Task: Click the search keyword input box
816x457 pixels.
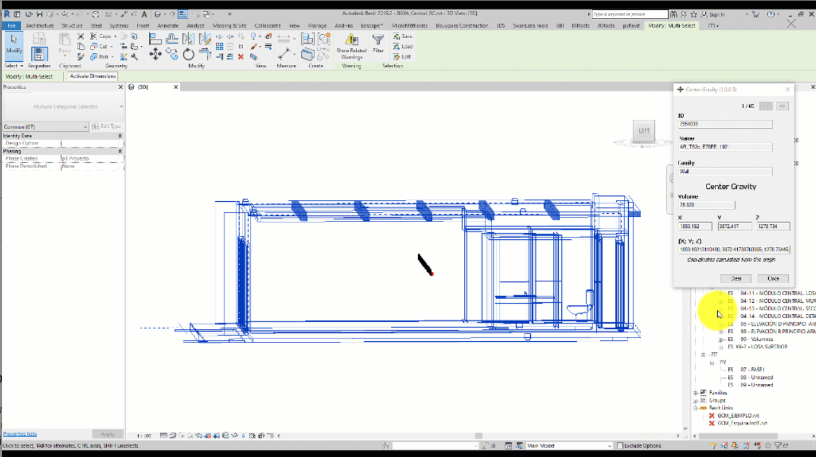Action: click(630, 14)
